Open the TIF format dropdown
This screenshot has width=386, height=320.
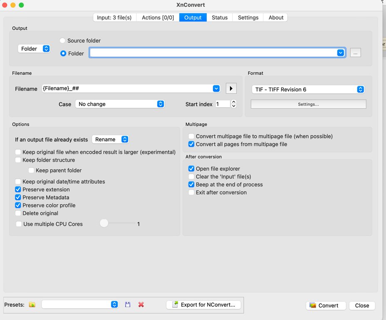tap(308, 89)
